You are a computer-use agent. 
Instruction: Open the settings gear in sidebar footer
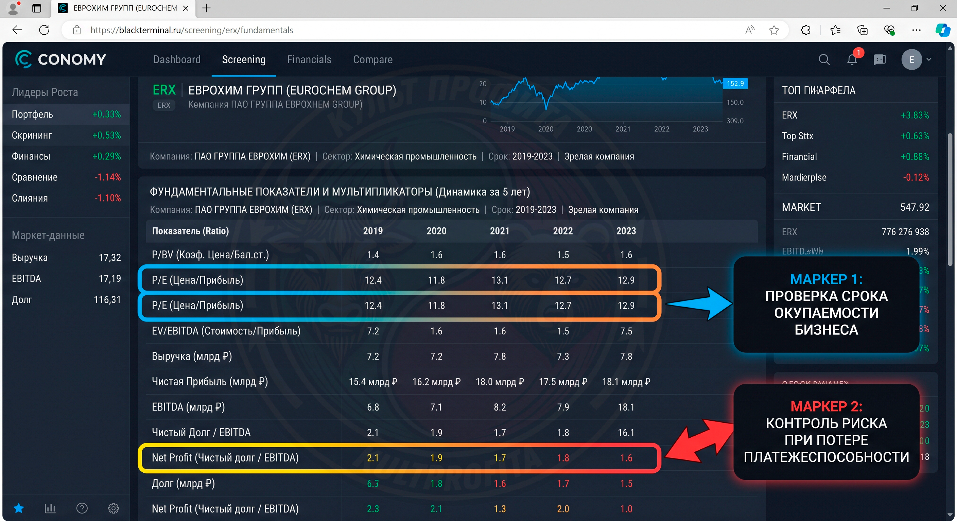point(113,508)
